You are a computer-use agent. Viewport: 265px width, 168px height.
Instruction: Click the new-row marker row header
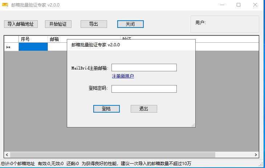11,47
